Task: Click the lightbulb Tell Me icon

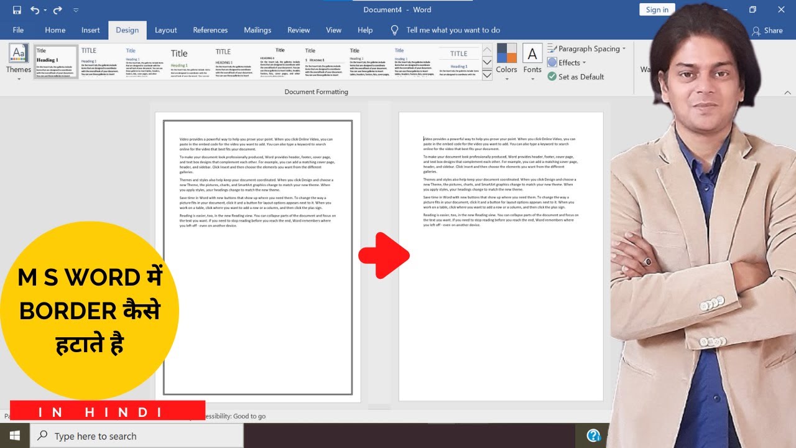Action: click(x=394, y=30)
